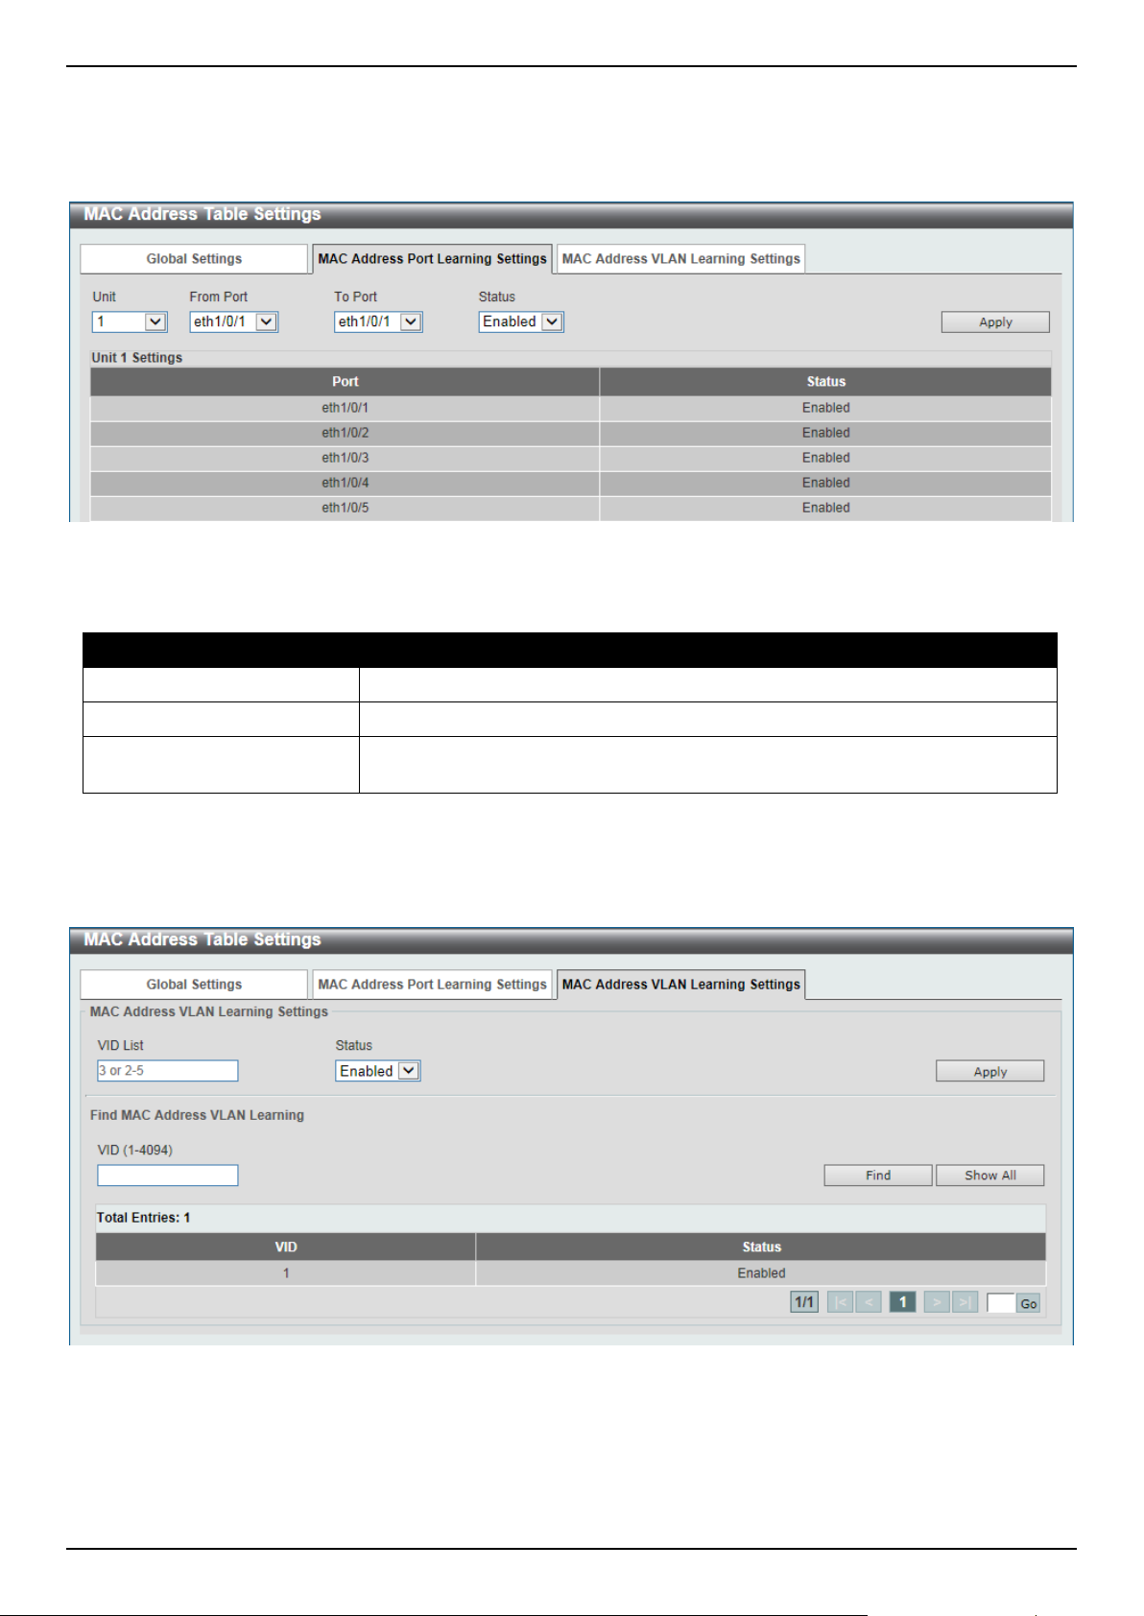Click the Total Entries: 1 label
Viewport: 1144px width, 1616px height.
pos(144,1218)
